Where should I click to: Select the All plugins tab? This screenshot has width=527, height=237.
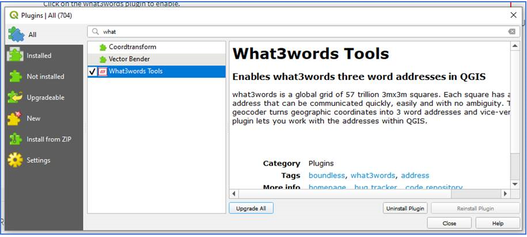[44, 35]
